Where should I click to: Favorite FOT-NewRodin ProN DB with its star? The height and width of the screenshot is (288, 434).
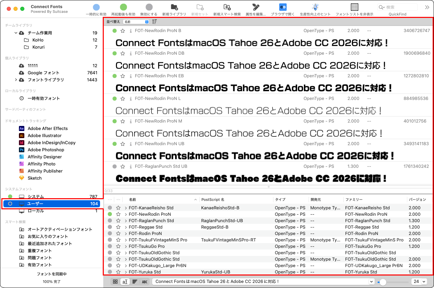[x=123, y=53]
